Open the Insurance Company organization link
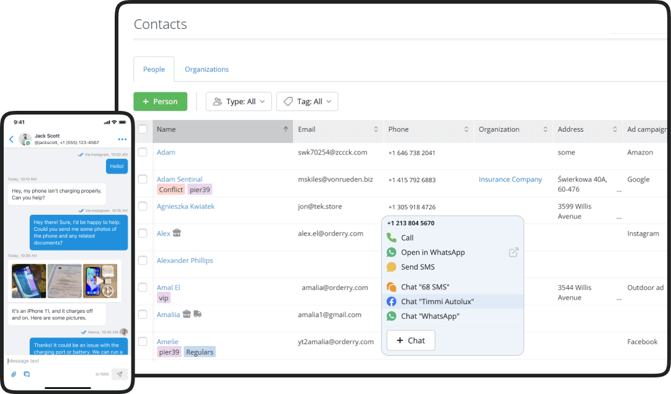The width and height of the screenshot is (671, 394). pyautogui.click(x=510, y=179)
